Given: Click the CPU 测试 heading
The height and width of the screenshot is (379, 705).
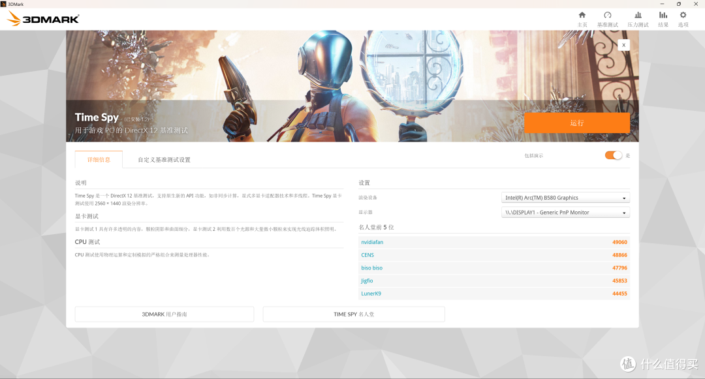Looking at the screenshot, I should point(87,242).
